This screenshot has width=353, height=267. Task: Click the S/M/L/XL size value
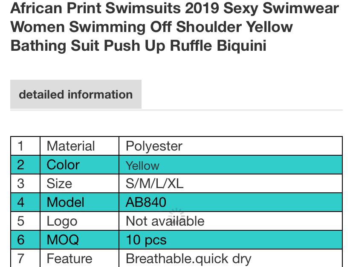click(154, 183)
